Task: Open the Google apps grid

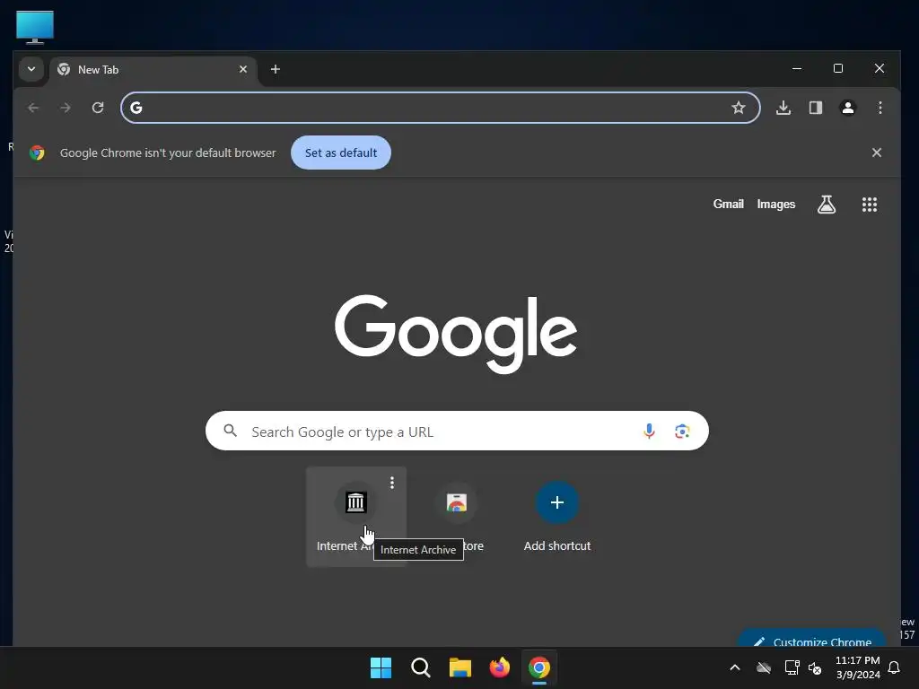Action: point(870,205)
